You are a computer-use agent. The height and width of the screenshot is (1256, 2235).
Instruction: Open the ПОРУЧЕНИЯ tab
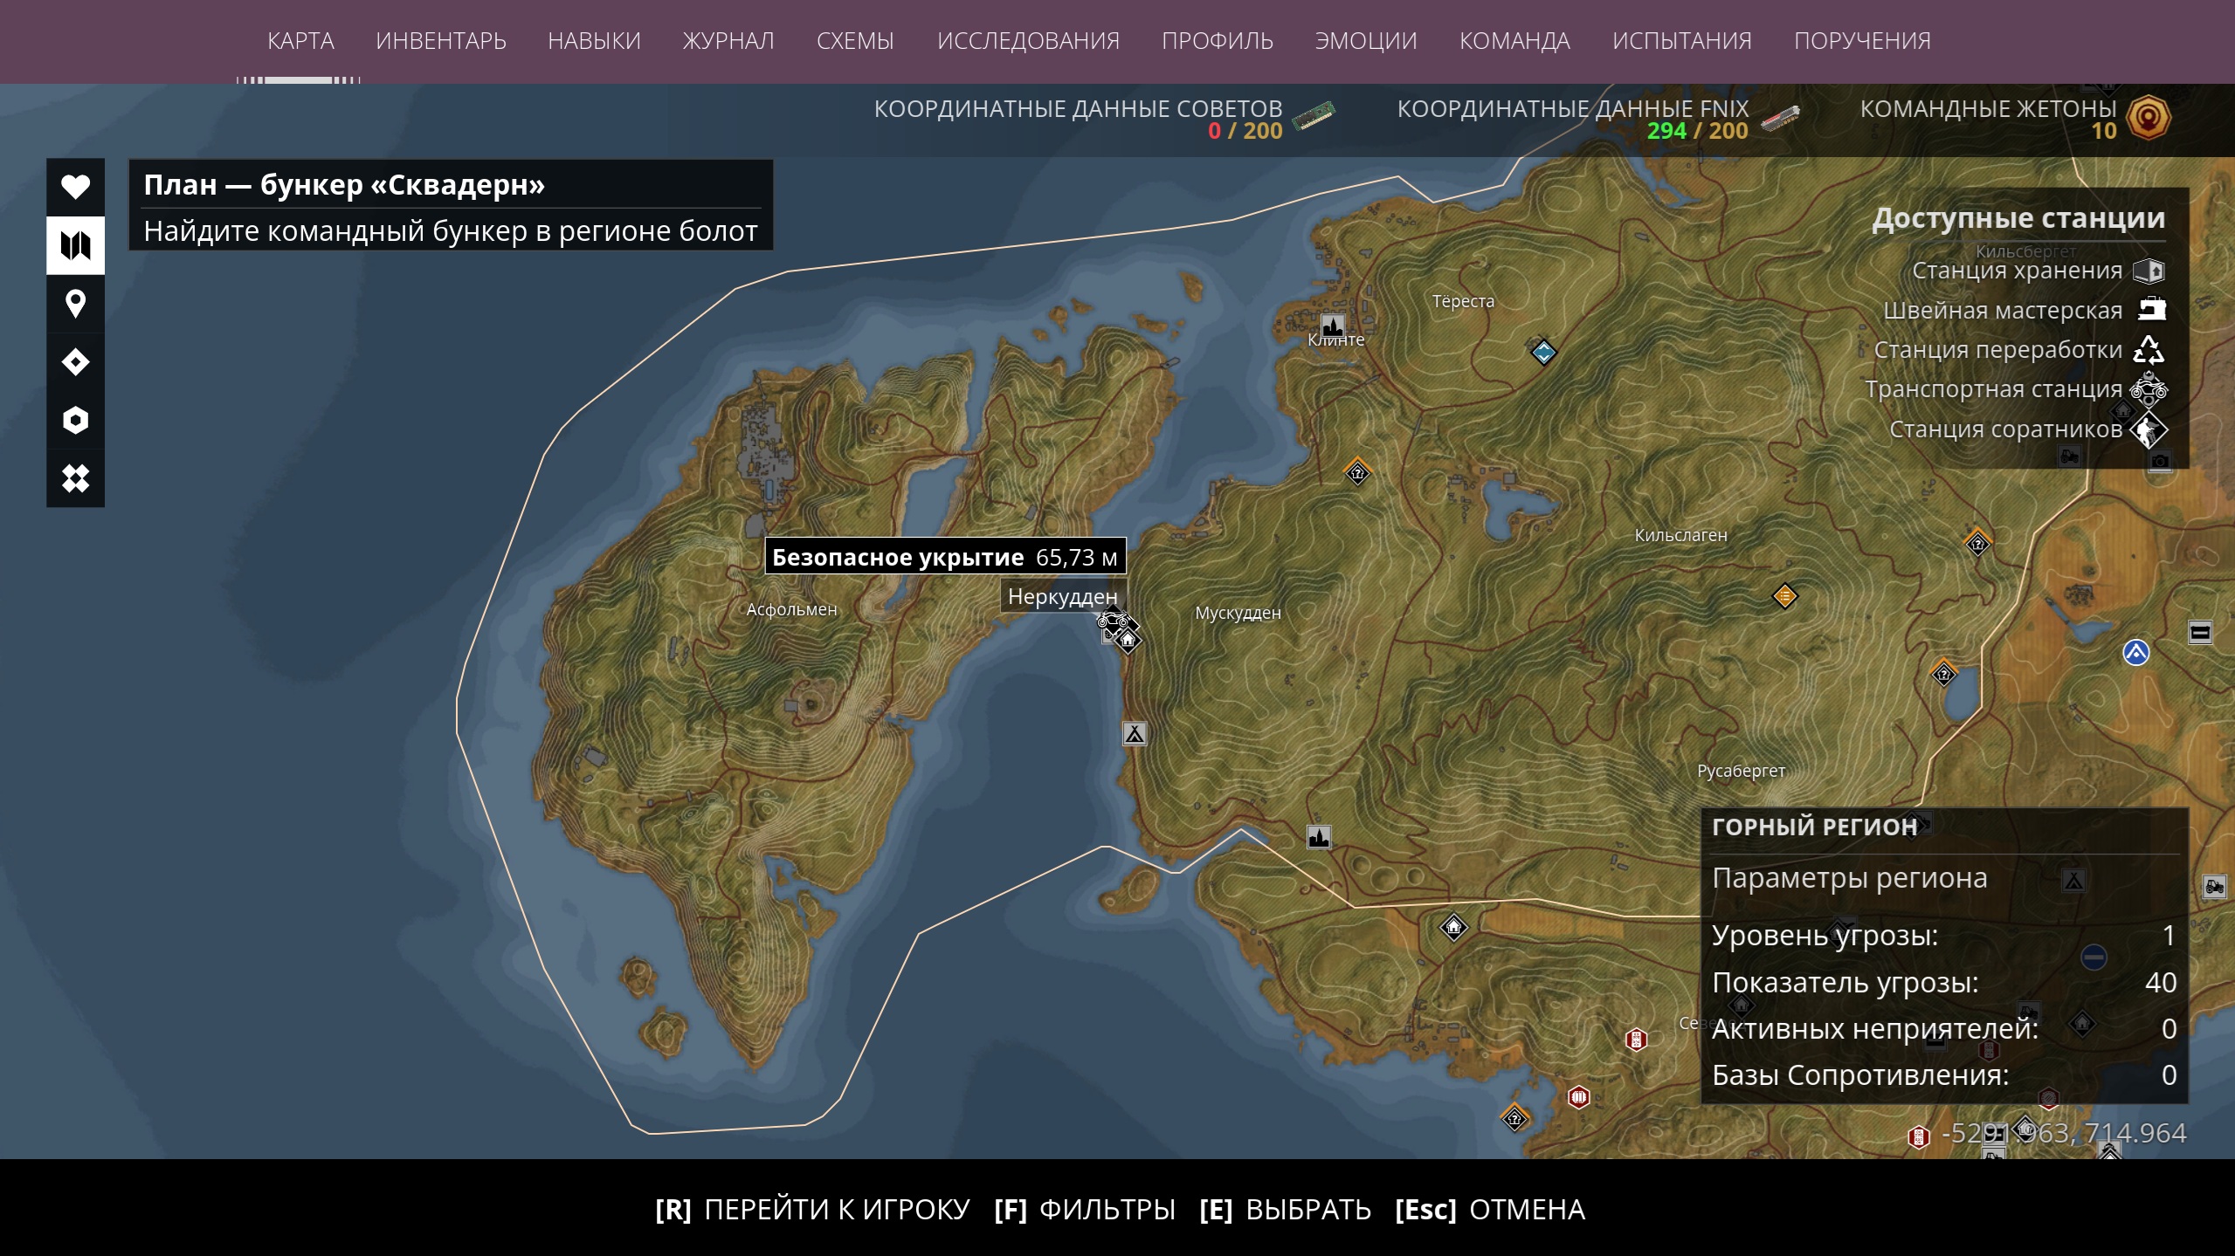[1862, 41]
